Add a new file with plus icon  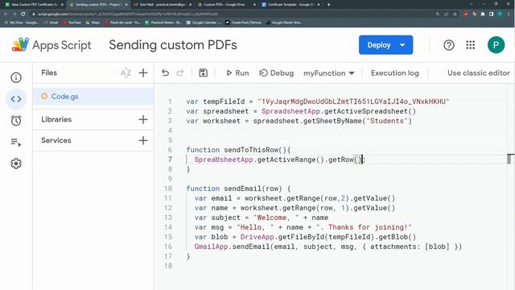point(143,72)
